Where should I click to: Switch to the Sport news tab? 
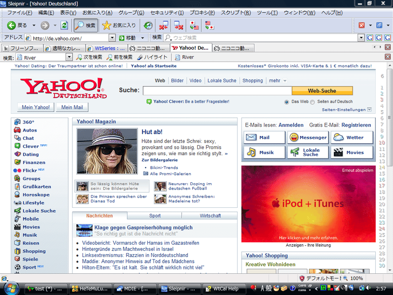click(154, 216)
